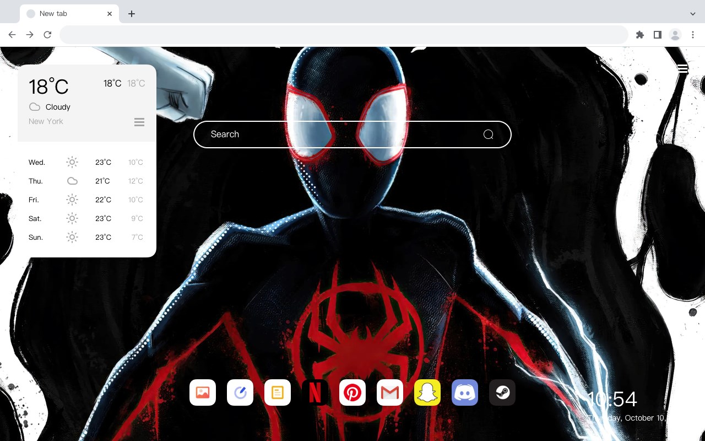Click into the Search field
The height and width of the screenshot is (441, 705).
click(x=352, y=135)
